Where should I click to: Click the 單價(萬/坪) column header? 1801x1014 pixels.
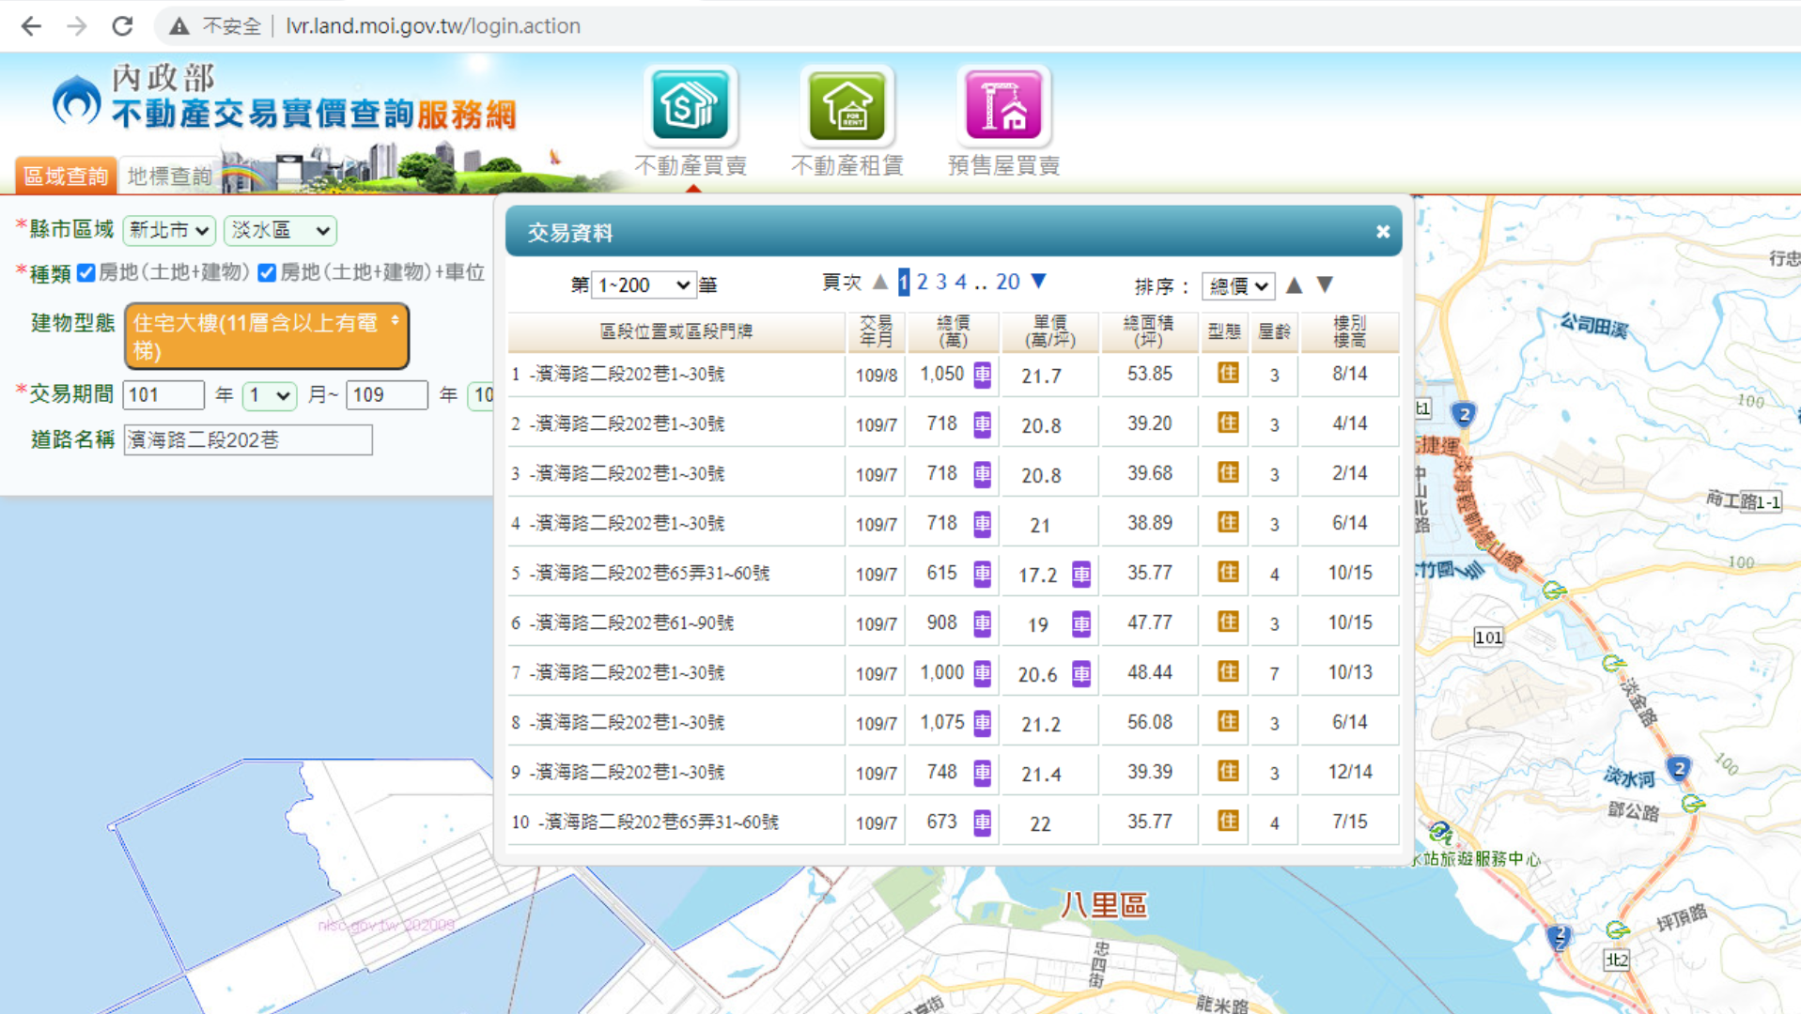point(1049,331)
